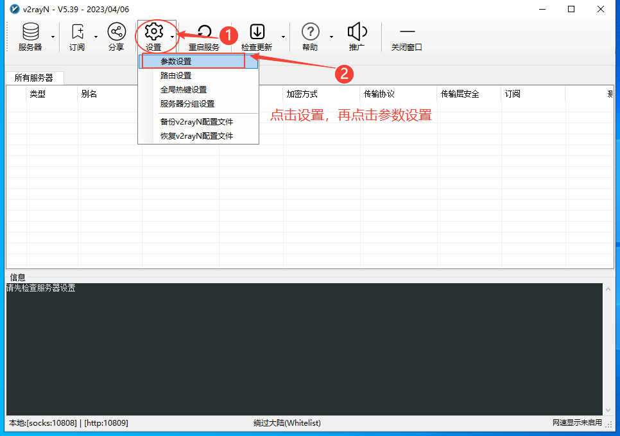Click the Servers (服务器) database icon
This screenshot has height=436, width=620.
pos(30,32)
